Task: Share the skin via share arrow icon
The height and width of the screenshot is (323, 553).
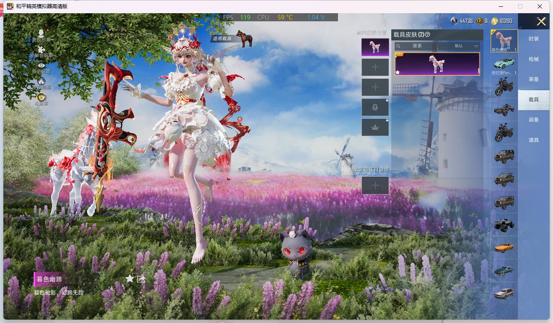Action: tap(141, 279)
